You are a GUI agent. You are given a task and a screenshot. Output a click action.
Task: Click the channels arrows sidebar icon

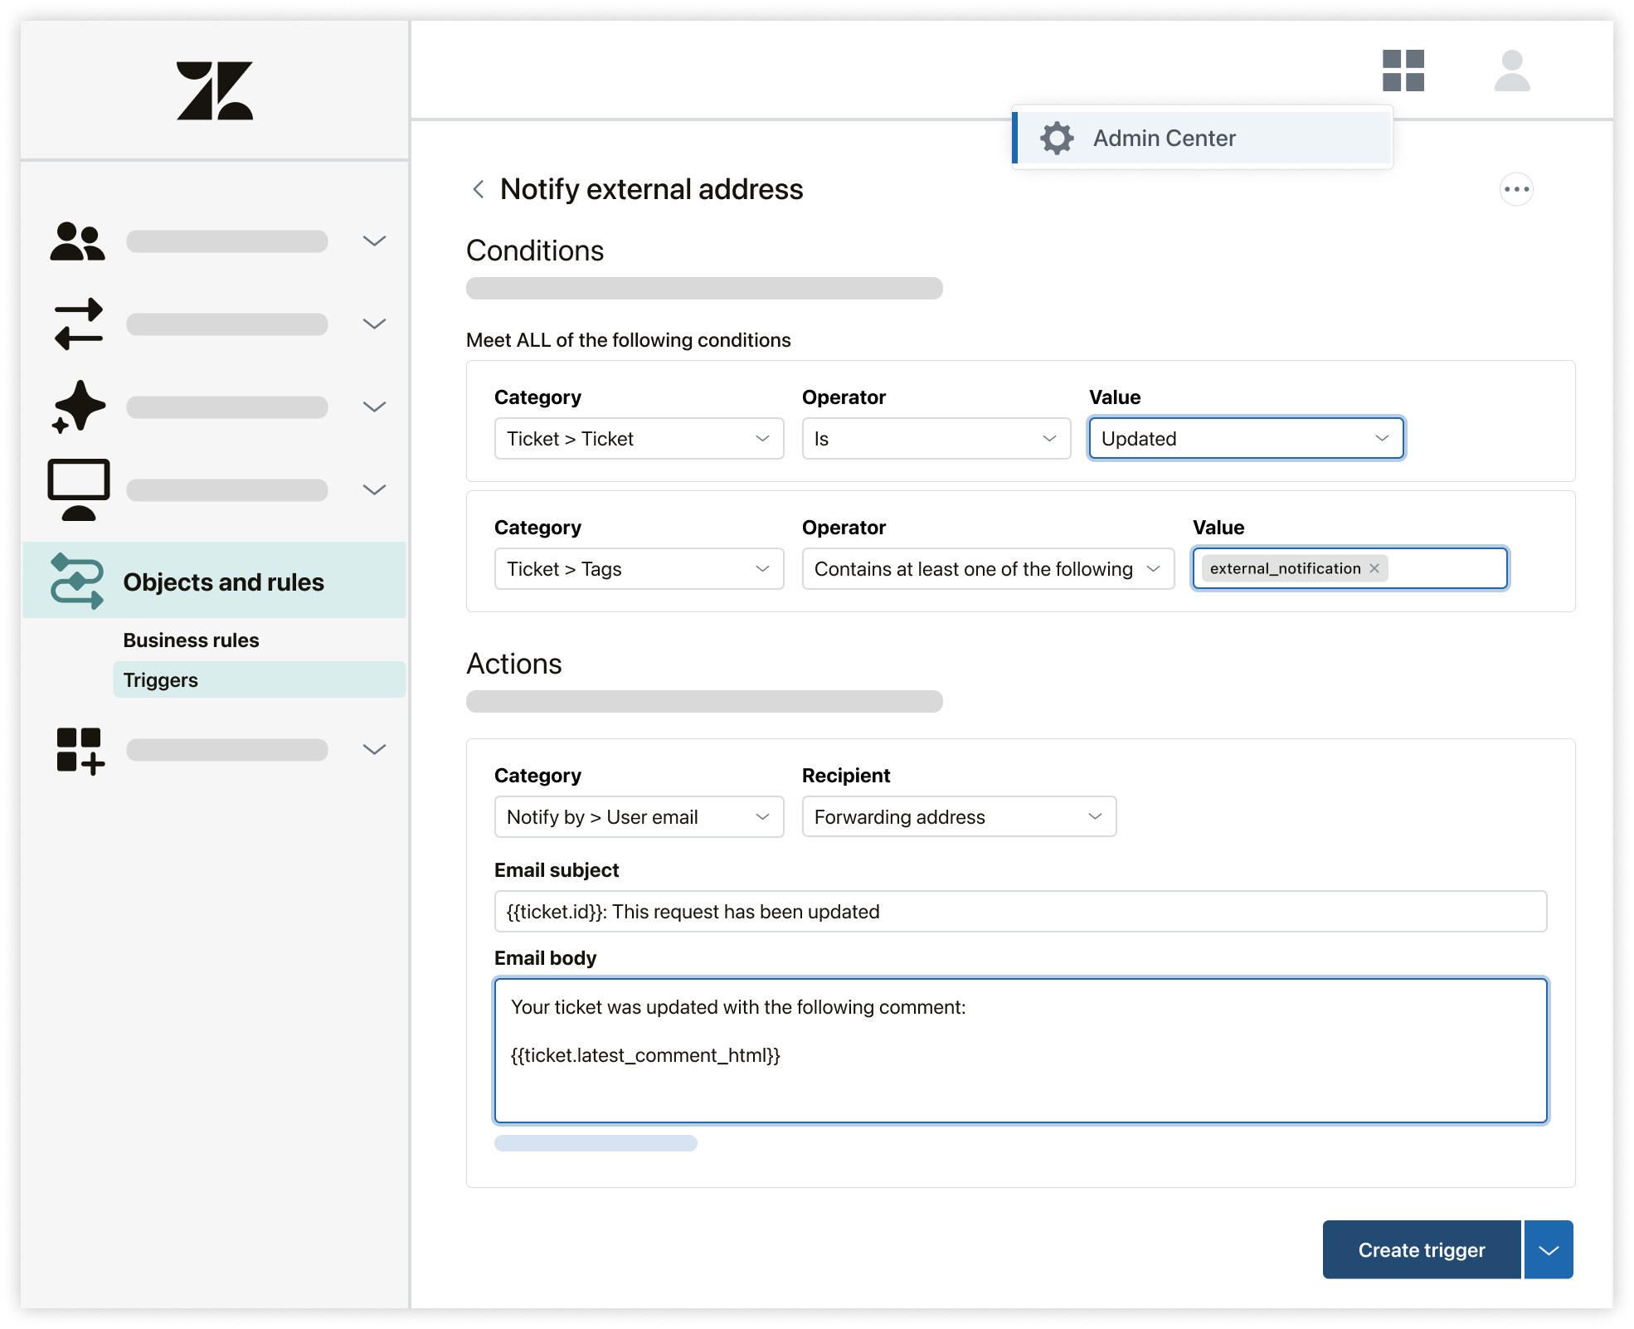tap(78, 324)
